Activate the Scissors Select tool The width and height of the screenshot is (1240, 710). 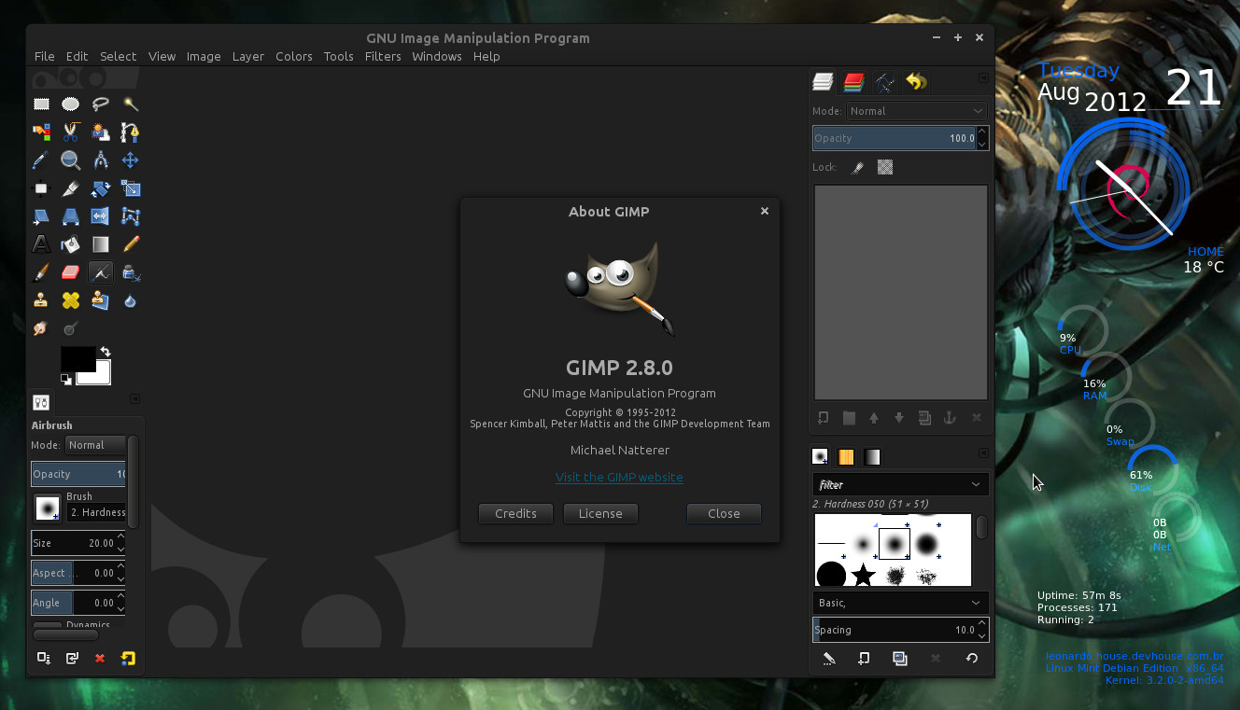click(71, 132)
